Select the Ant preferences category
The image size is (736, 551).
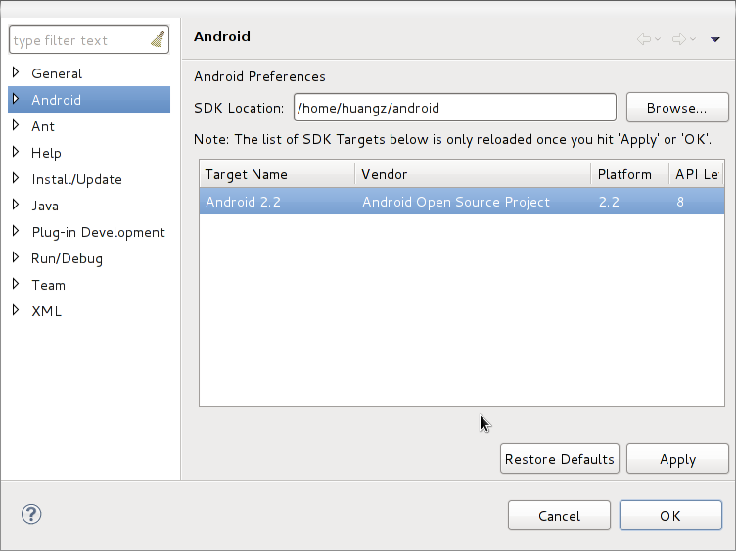[43, 126]
